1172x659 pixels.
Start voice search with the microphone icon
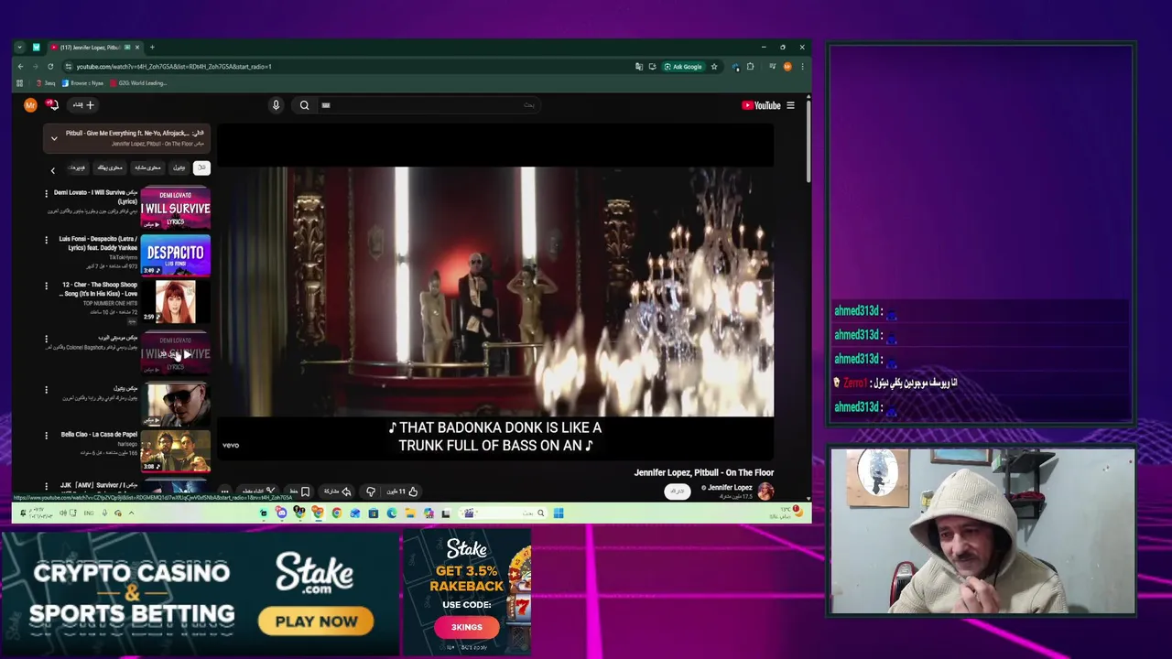pos(276,105)
